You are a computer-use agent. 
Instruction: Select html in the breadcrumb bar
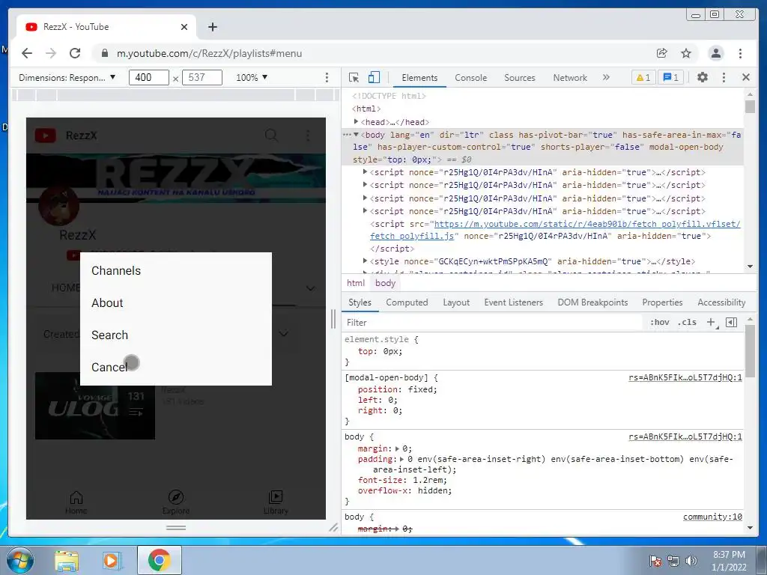click(x=356, y=282)
